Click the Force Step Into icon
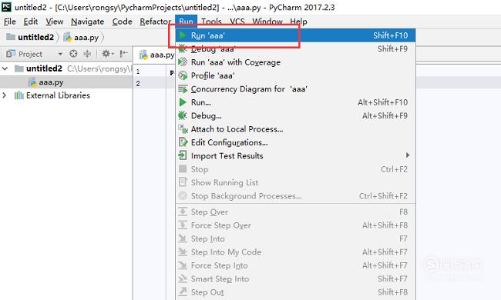 (183, 265)
